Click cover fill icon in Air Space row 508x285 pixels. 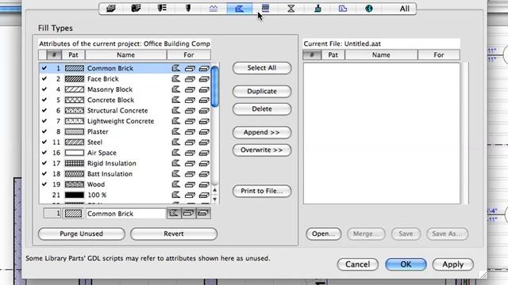click(x=190, y=153)
